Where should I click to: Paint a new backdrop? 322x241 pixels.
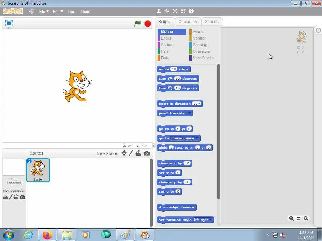[x=11, y=197]
